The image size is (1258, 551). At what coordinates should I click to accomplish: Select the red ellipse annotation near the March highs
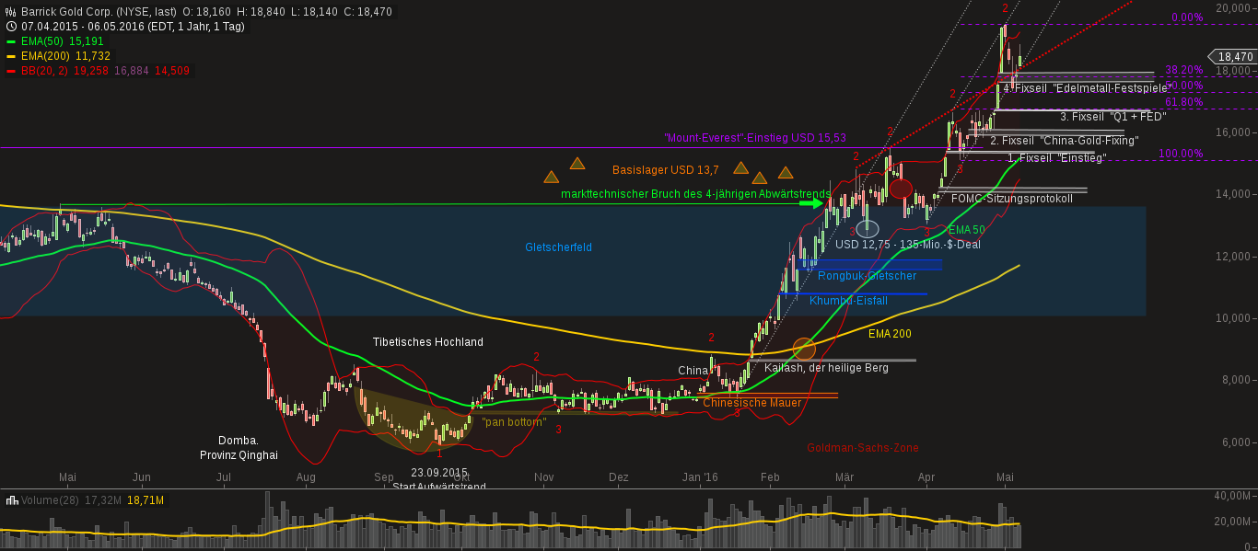tap(900, 189)
